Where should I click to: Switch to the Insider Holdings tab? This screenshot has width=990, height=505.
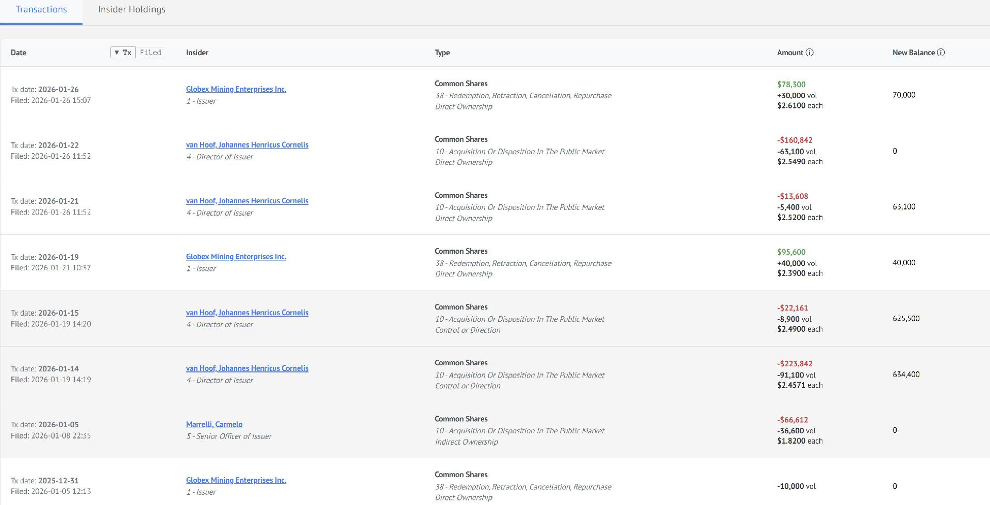coord(131,10)
